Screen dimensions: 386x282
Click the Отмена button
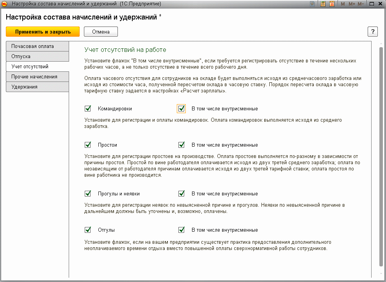pos(101,32)
